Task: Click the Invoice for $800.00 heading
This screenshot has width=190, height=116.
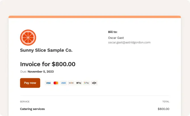Action: coord(48,64)
